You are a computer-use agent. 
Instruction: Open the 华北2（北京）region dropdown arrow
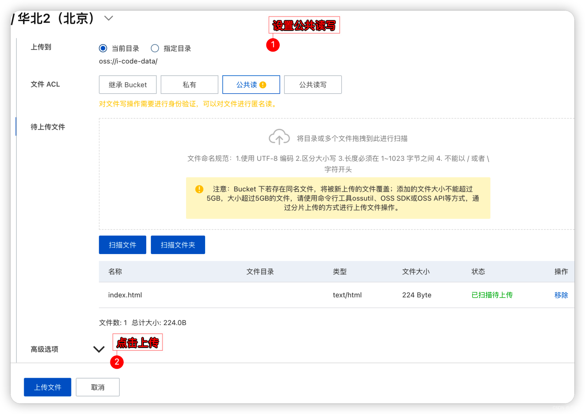[x=109, y=18]
